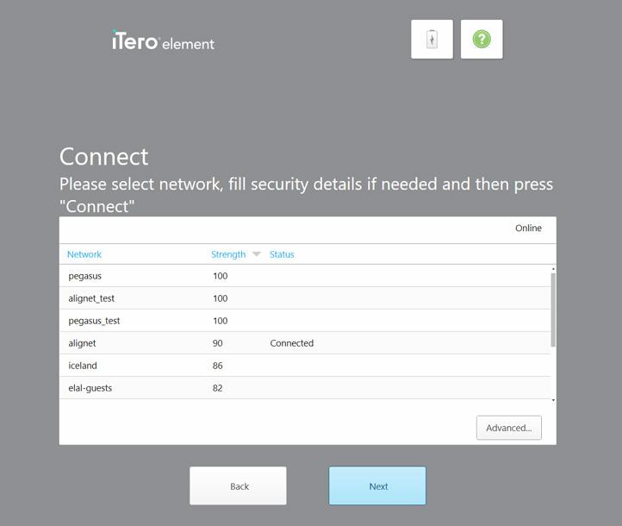This screenshot has height=526, width=622.
Task: Select the pegasus network
Action: pyautogui.click(x=305, y=276)
